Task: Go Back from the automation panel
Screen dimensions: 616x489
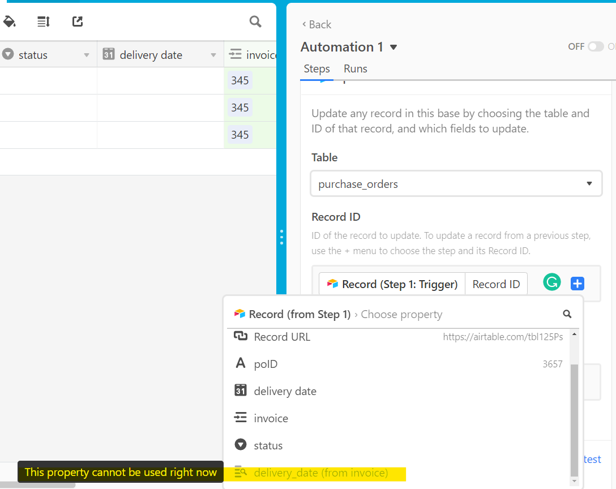Action: click(x=316, y=24)
